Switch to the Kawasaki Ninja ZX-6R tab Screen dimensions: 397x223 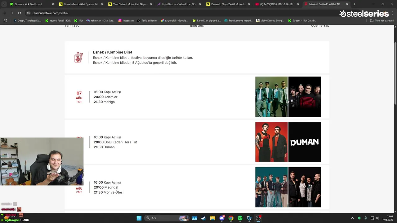[x=229, y=4]
